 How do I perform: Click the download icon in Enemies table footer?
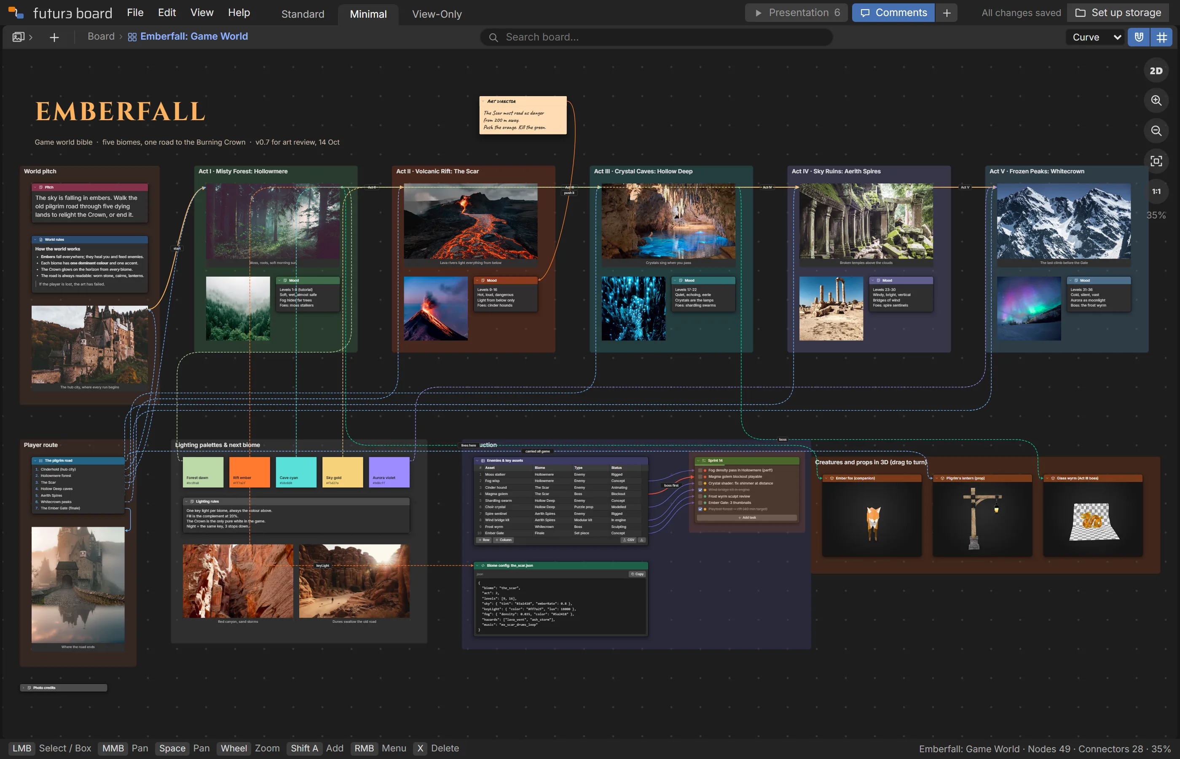[x=642, y=540]
